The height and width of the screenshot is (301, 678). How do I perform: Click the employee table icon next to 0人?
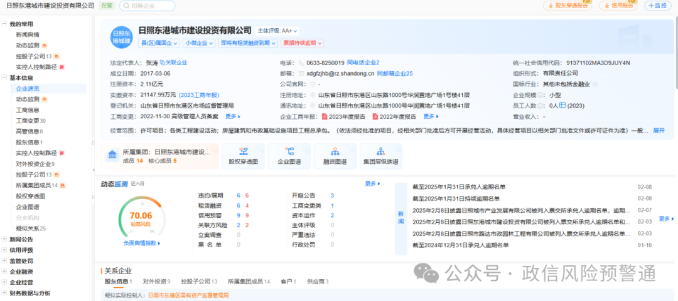(x=562, y=105)
